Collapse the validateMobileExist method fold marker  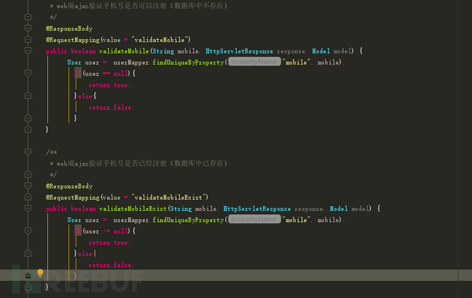coord(28,208)
